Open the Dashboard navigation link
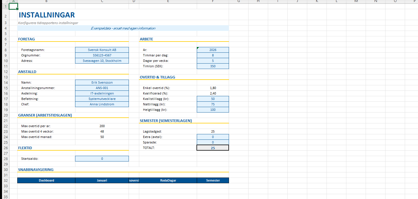Screen dimensions: 418x199 pos(46,180)
